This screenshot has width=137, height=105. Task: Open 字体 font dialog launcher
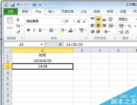pos(86,38)
